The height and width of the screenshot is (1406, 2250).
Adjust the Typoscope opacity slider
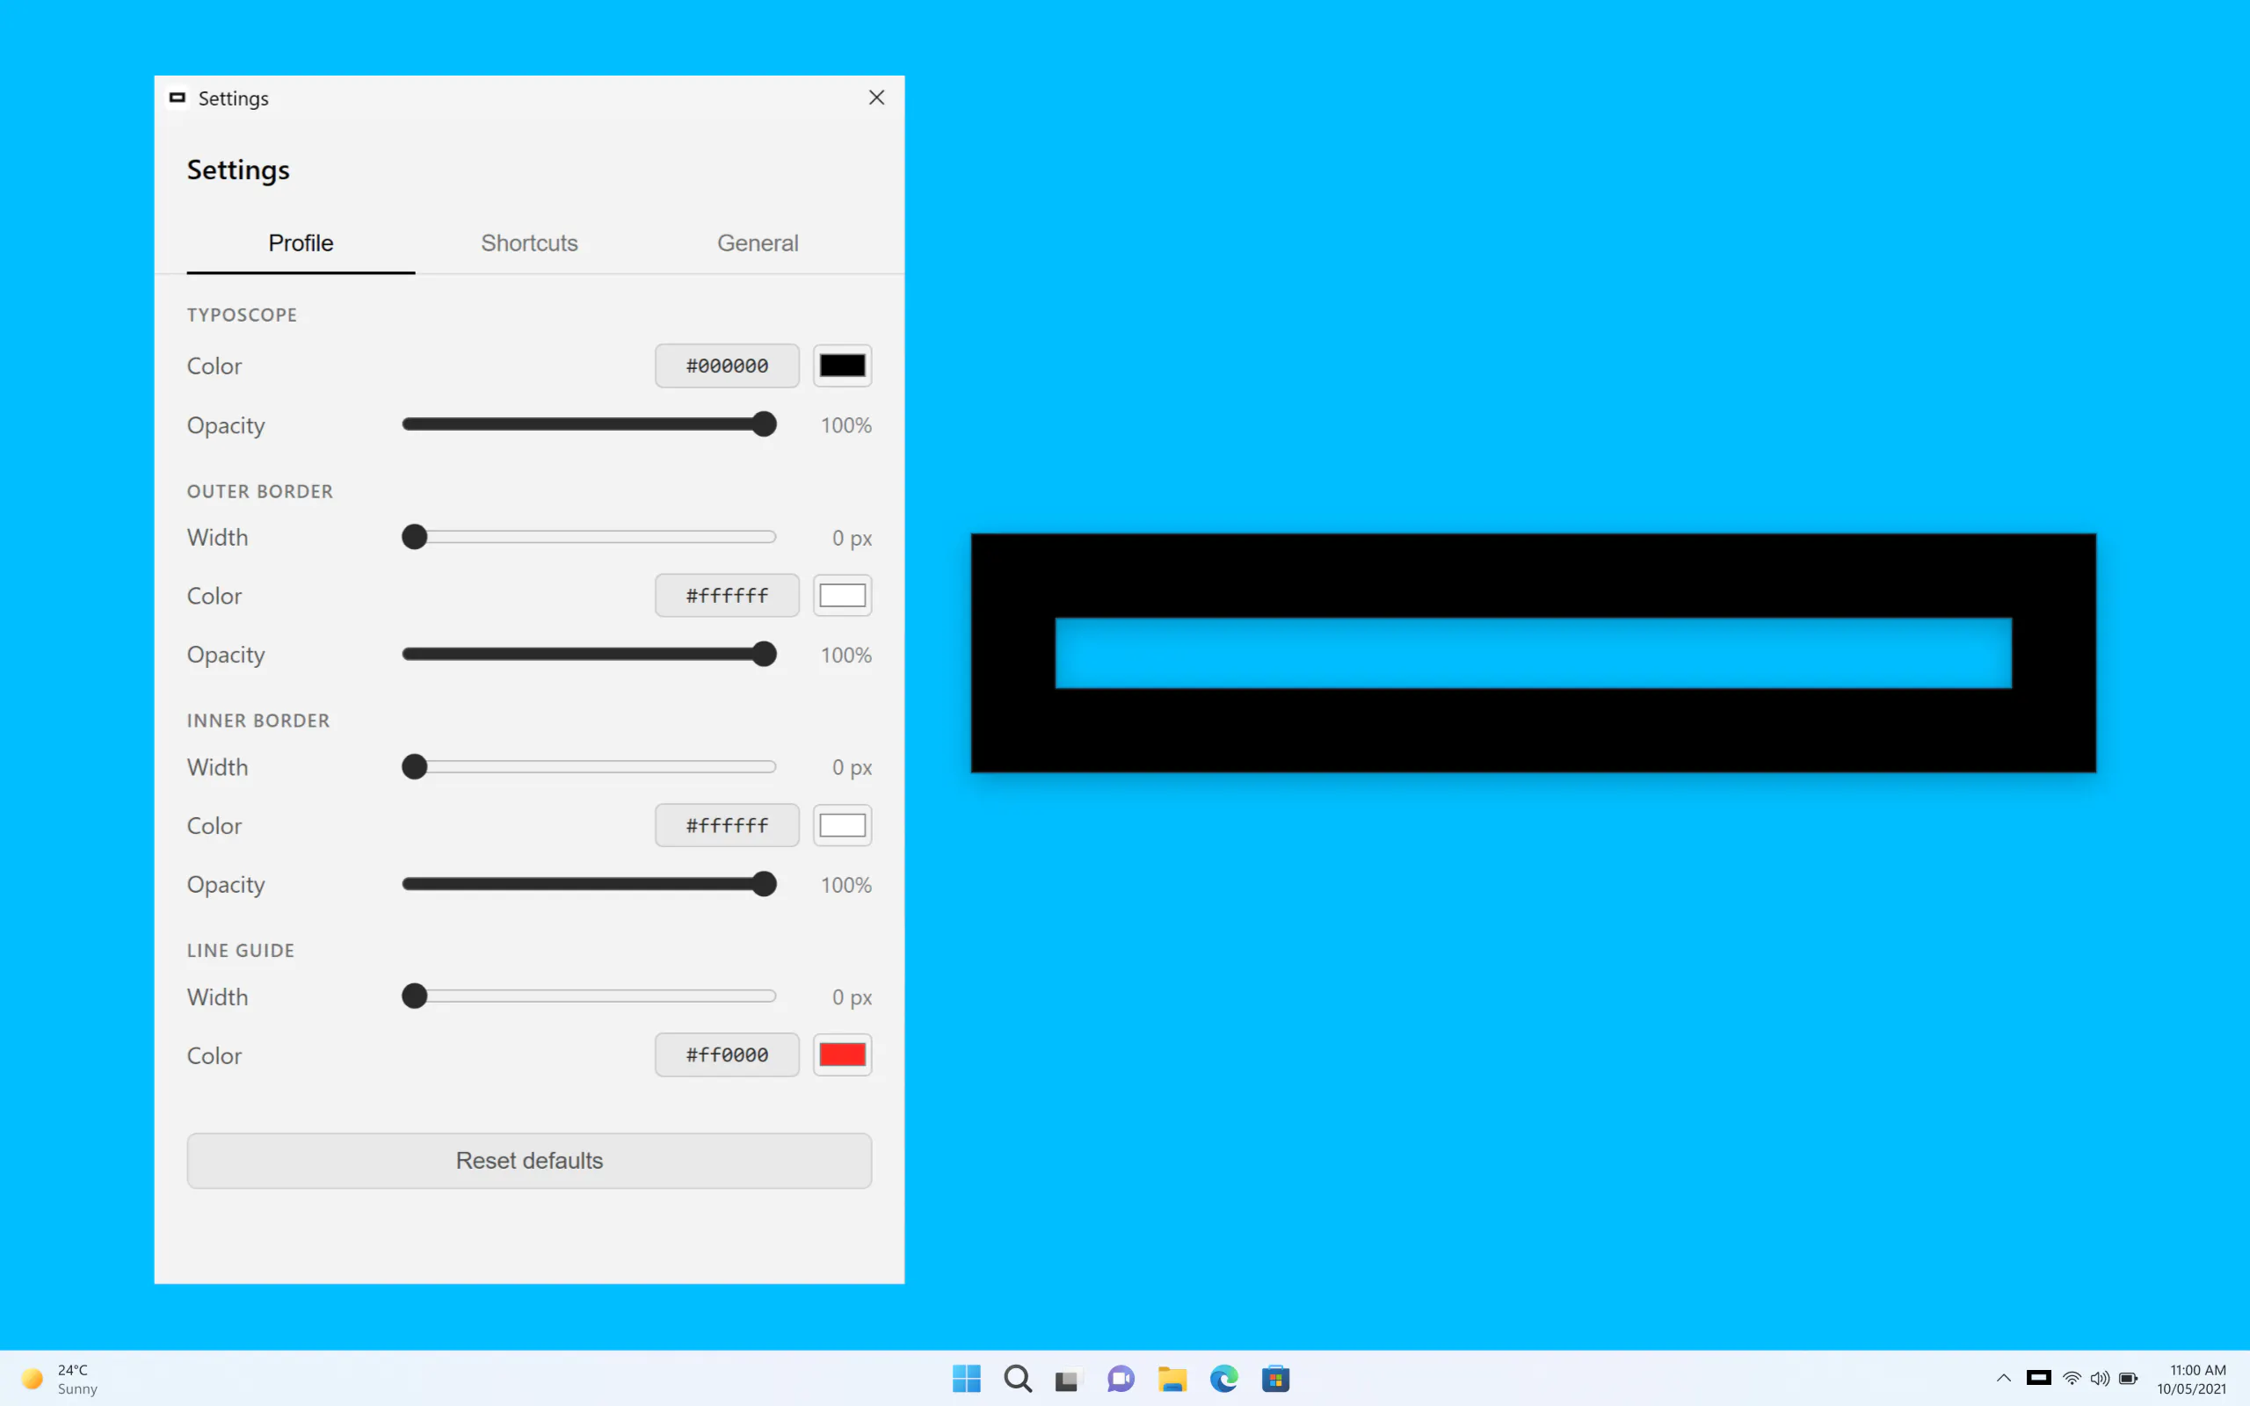tap(590, 424)
